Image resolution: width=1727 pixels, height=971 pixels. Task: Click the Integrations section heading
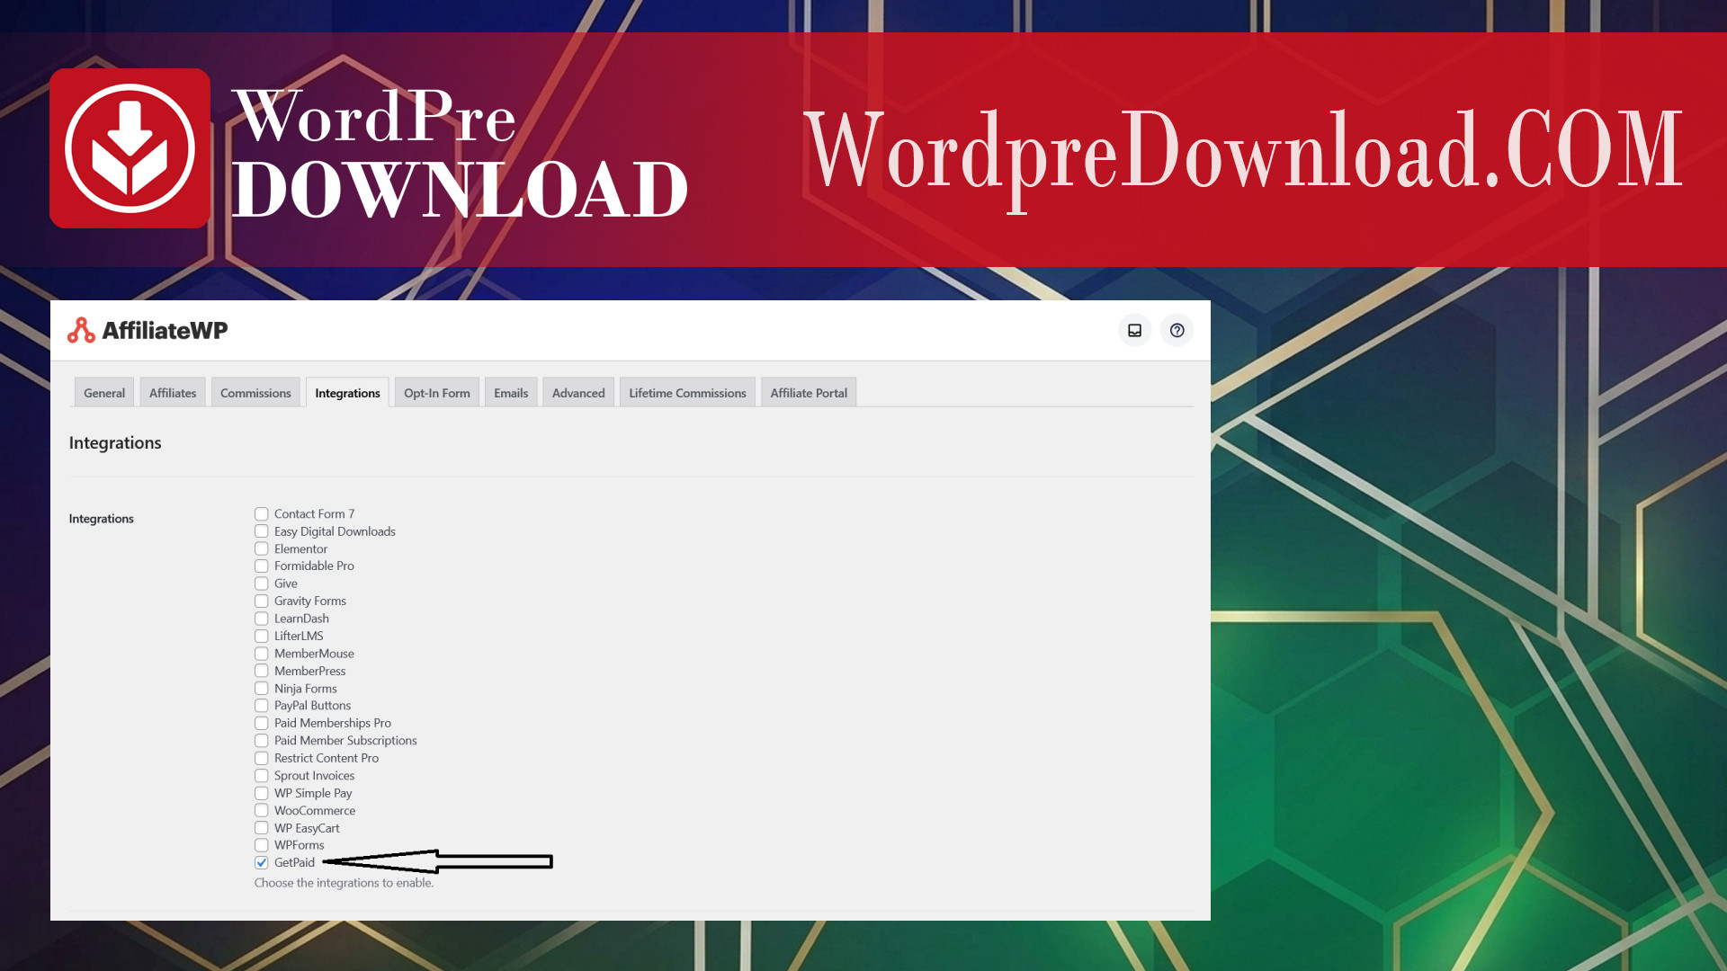(x=115, y=442)
